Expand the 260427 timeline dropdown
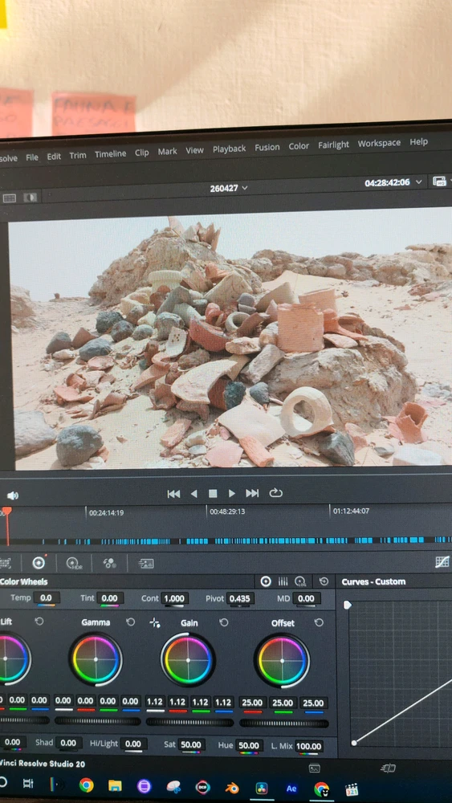 click(x=229, y=188)
